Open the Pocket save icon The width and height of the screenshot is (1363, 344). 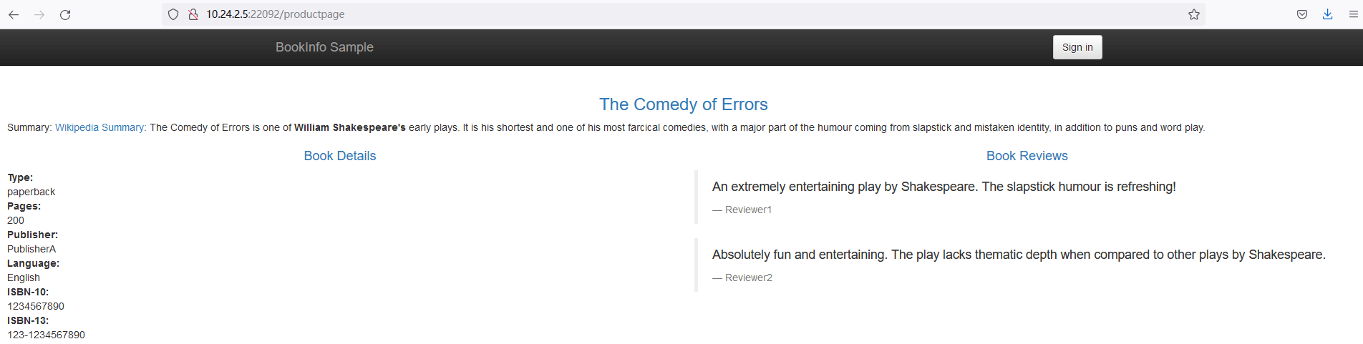point(1302,14)
